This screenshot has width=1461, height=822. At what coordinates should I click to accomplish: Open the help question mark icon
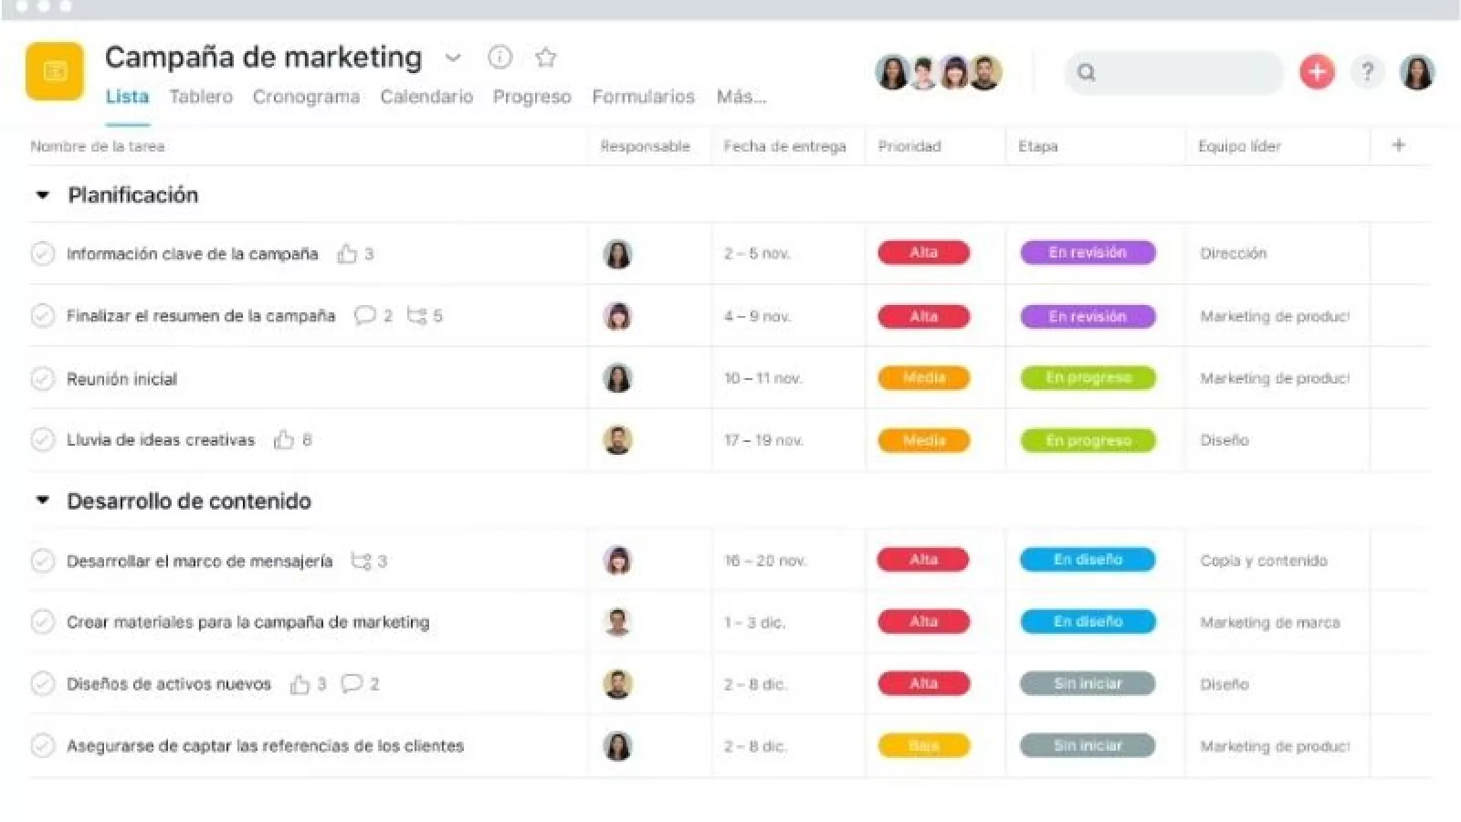point(1367,72)
